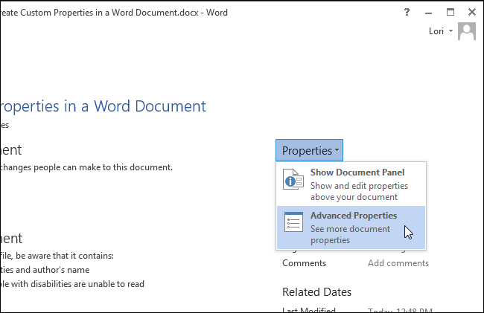Click the Show Document Panel icon
Image resolution: width=484 pixels, height=313 pixels.
293,179
